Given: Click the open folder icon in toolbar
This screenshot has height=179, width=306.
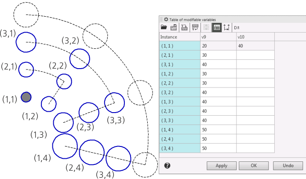Looking at the screenshot, I should point(164,27).
